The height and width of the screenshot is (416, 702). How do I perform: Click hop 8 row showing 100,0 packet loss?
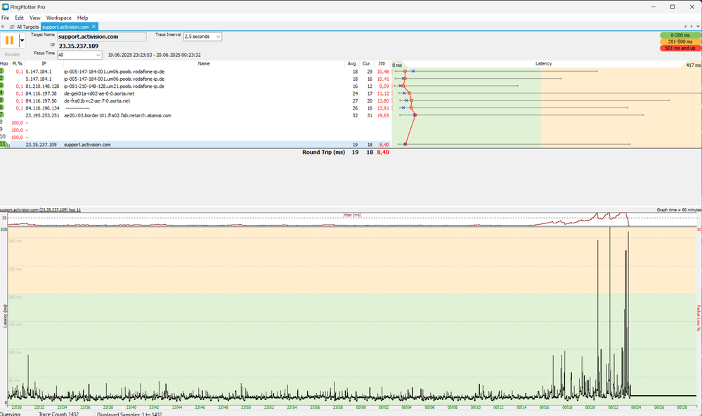pos(195,123)
